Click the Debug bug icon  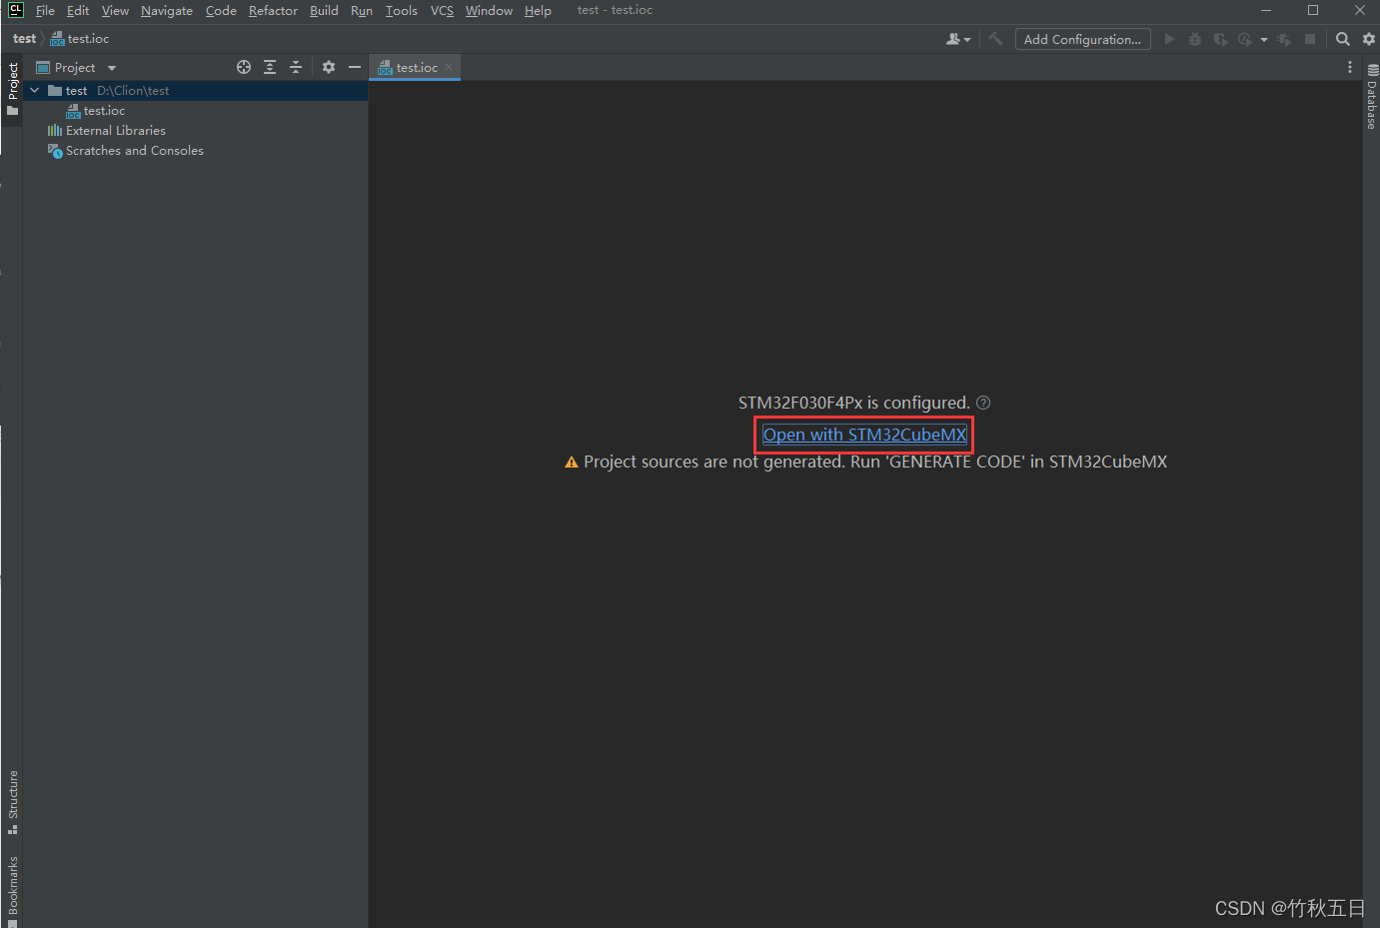(x=1195, y=39)
